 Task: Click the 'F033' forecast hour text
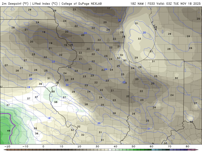151,4
